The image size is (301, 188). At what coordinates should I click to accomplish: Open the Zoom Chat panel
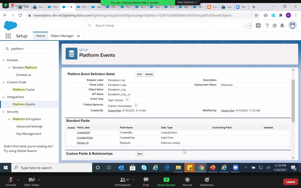coord(146,182)
